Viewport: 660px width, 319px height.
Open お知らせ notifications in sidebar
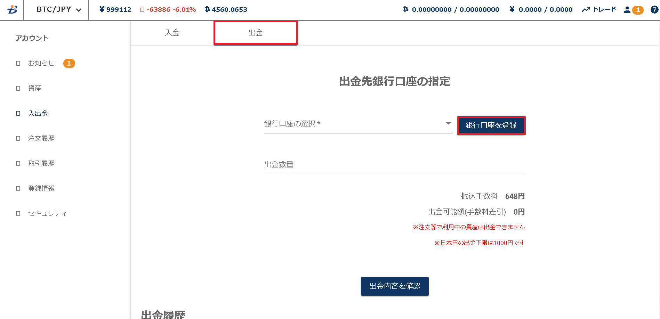point(41,63)
